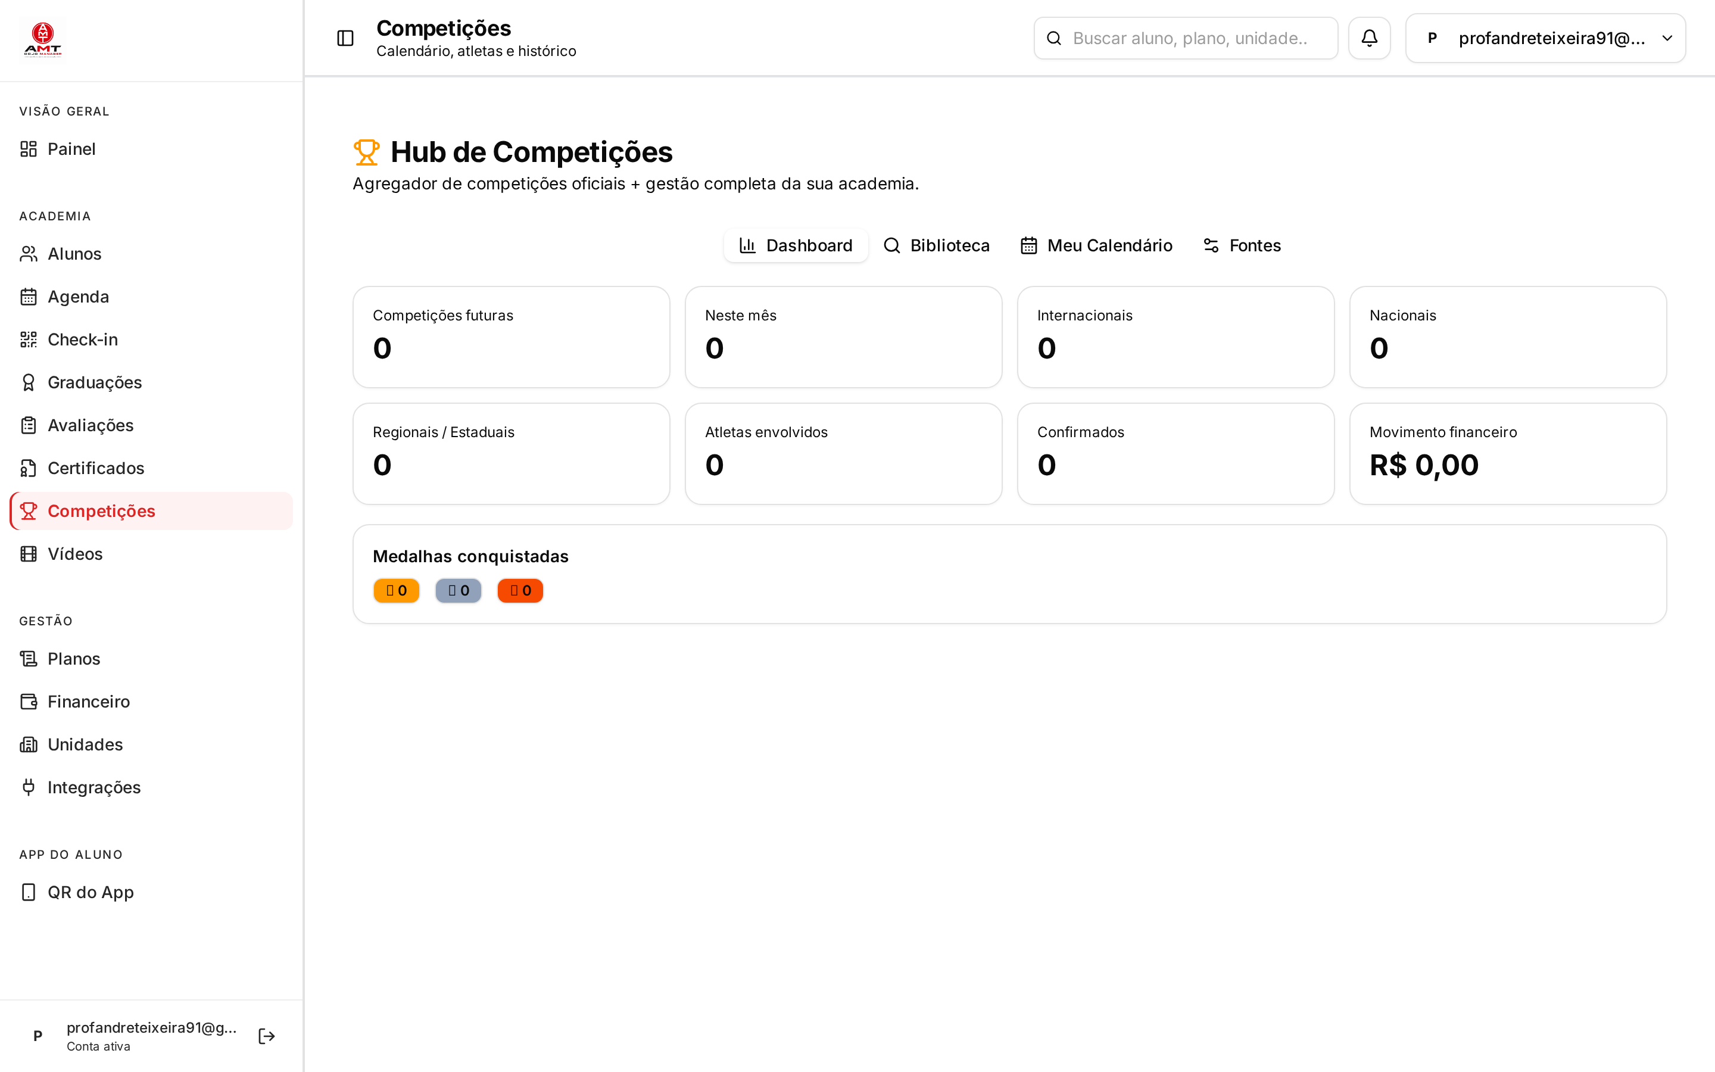Select Competições in the sidebar
Screen dimensions: 1715x1072
coord(151,511)
